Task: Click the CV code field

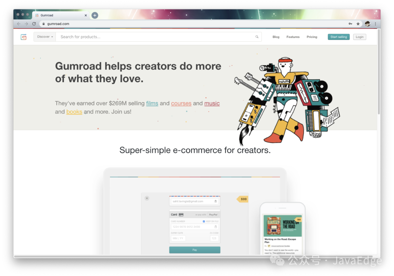Action: [214, 238]
